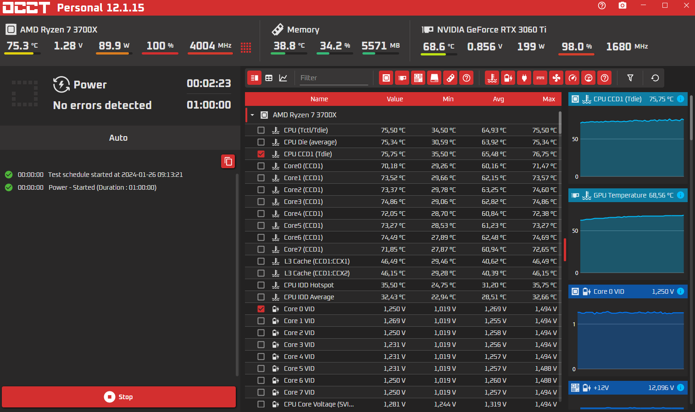Take a screenshot with the camera icon
The width and height of the screenshot is (695, 412).
(623, 5)
